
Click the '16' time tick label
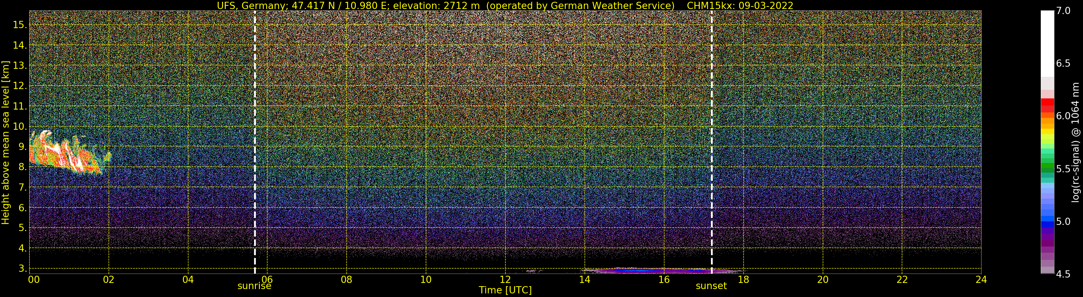pyautogui.click(x=664, y=279)
